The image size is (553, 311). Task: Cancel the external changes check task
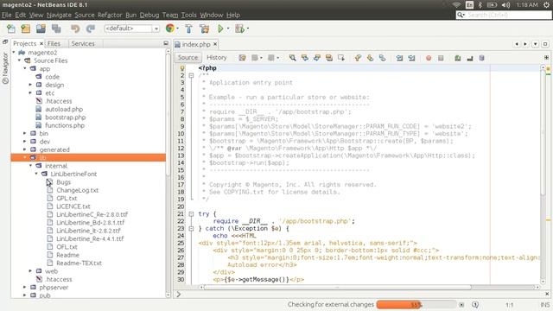click(461, 305)
